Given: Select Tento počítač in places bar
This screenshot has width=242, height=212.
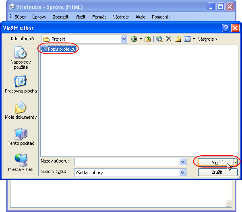Looking at the screenshot, I should pyautogui.click(x=21, y=137).
